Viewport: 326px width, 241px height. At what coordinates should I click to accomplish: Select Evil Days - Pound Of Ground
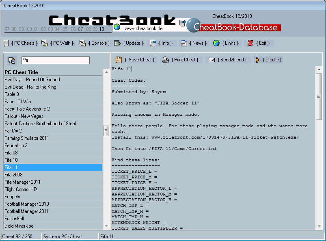(53, 80)
